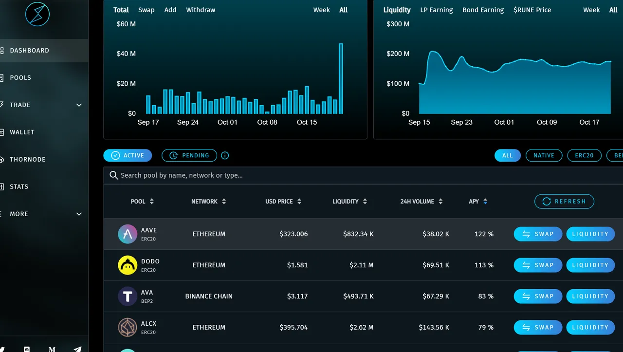
Task: Click the Dashboard sidebar icon
Action: [x=2, y=51]
